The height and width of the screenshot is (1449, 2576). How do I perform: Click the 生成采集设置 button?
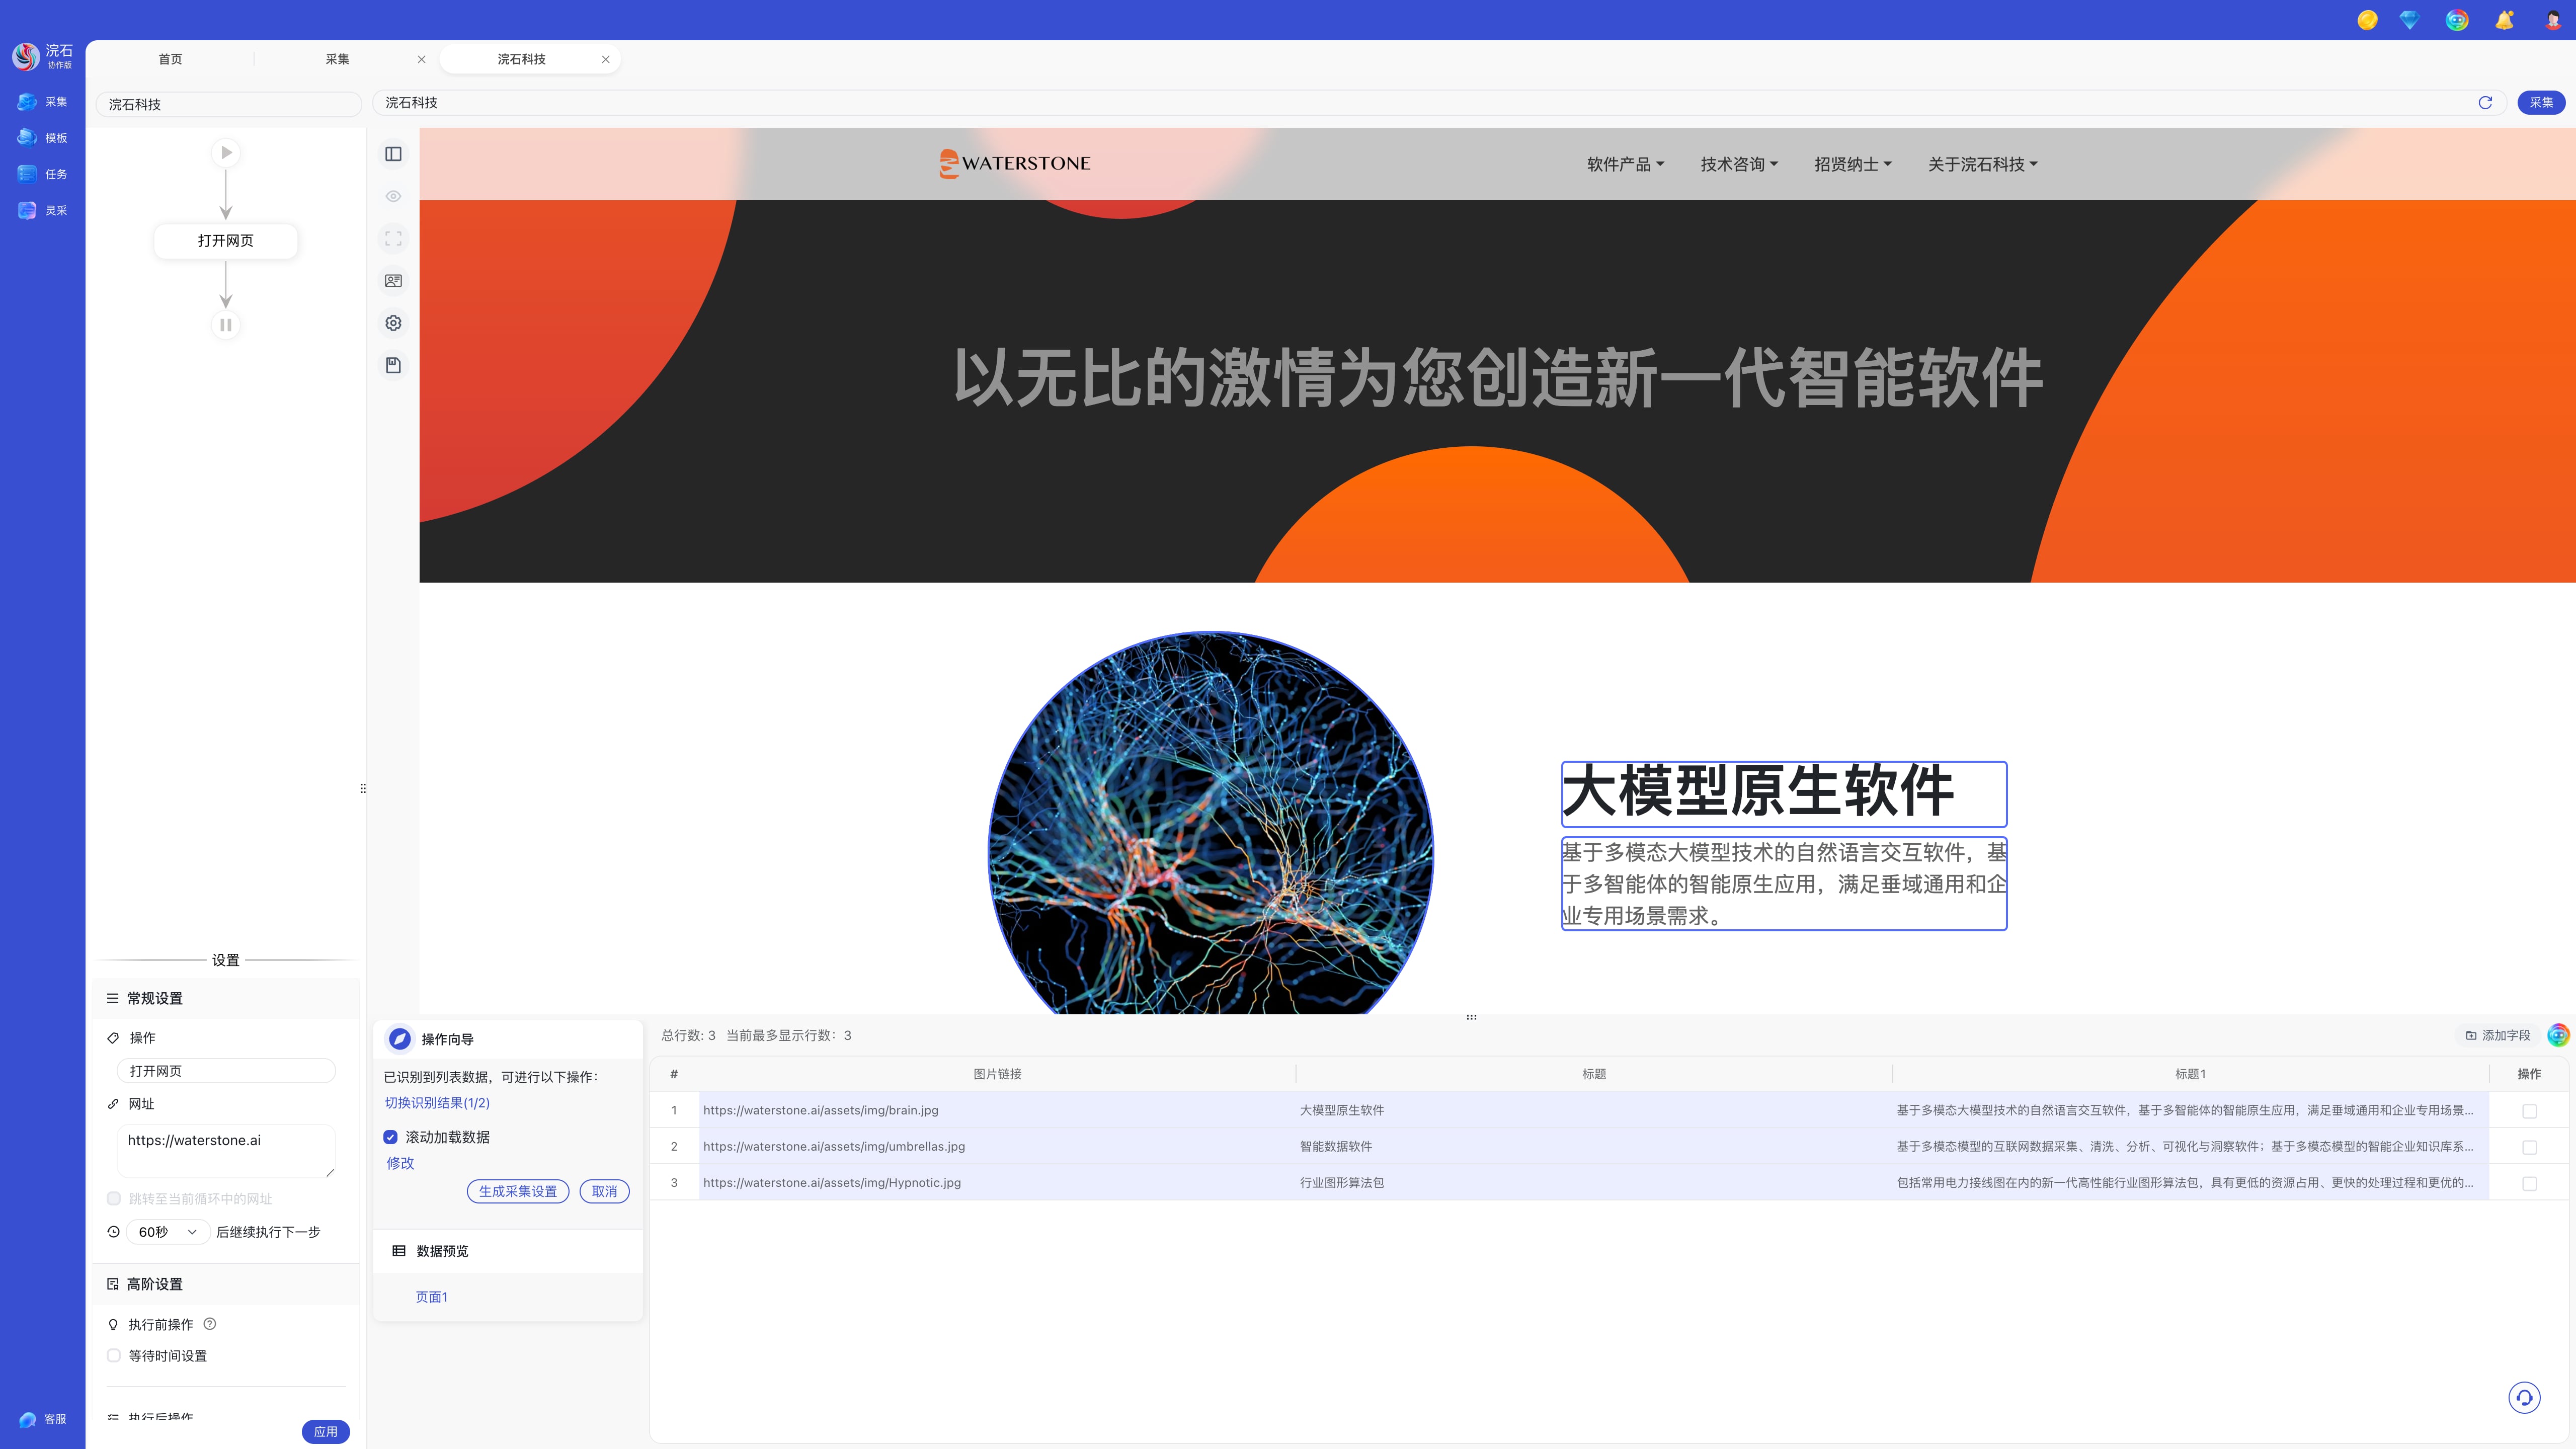tap(518, 1191)
